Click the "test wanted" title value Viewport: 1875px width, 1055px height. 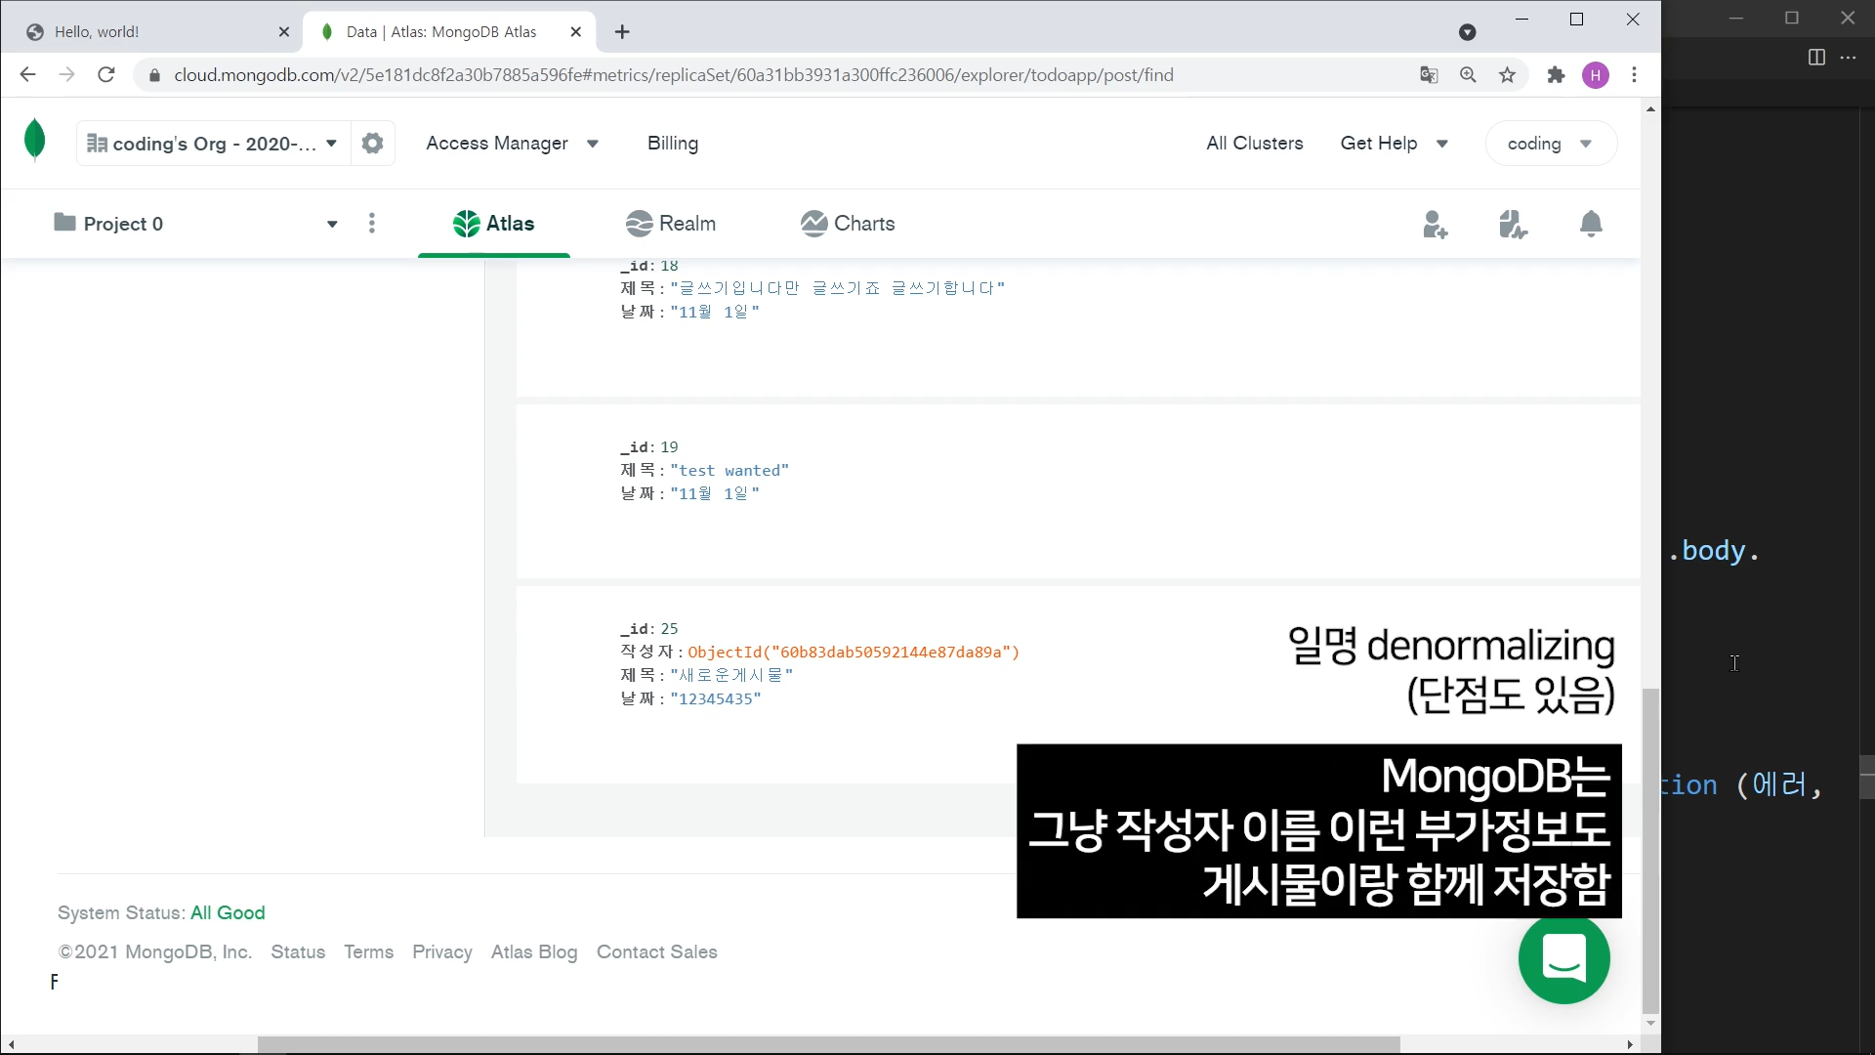pos(729,470)
